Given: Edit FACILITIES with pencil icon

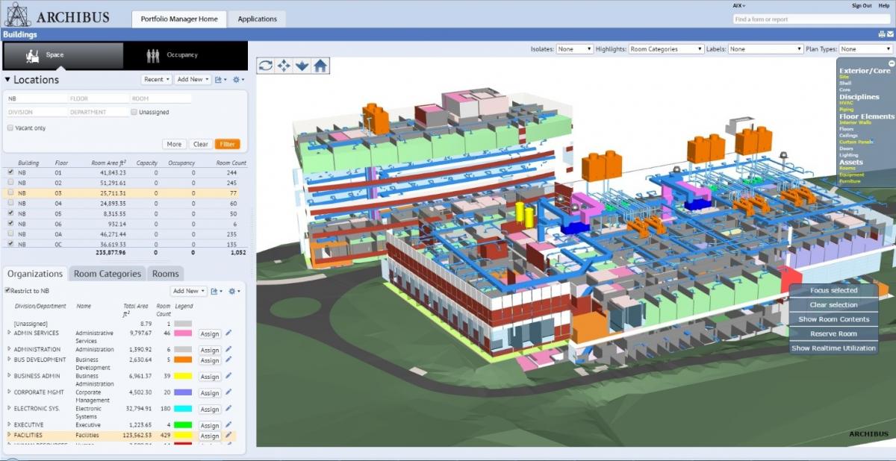Looking at the screenshot, I should pyautogui.click(x=229, y=436).
